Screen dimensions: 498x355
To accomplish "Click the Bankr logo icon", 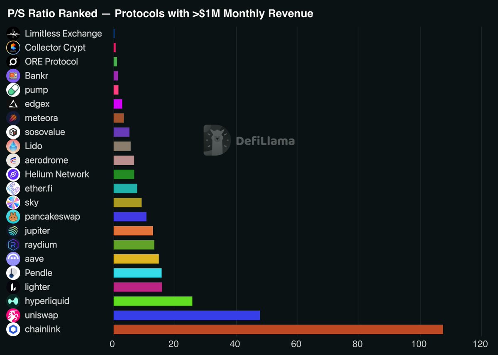I will pyautogui.click(x=13, y=76).
